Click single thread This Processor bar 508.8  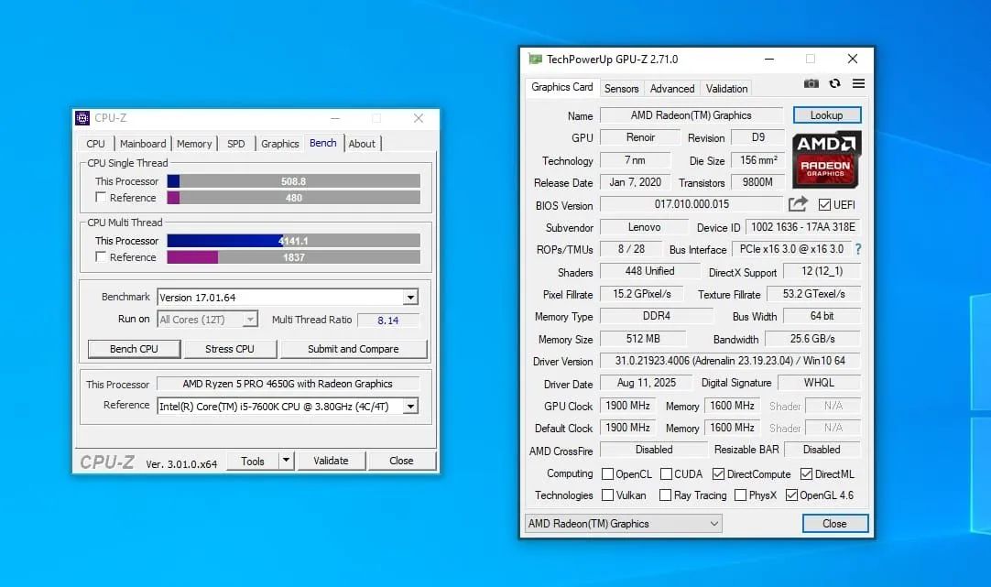point(293,181)
